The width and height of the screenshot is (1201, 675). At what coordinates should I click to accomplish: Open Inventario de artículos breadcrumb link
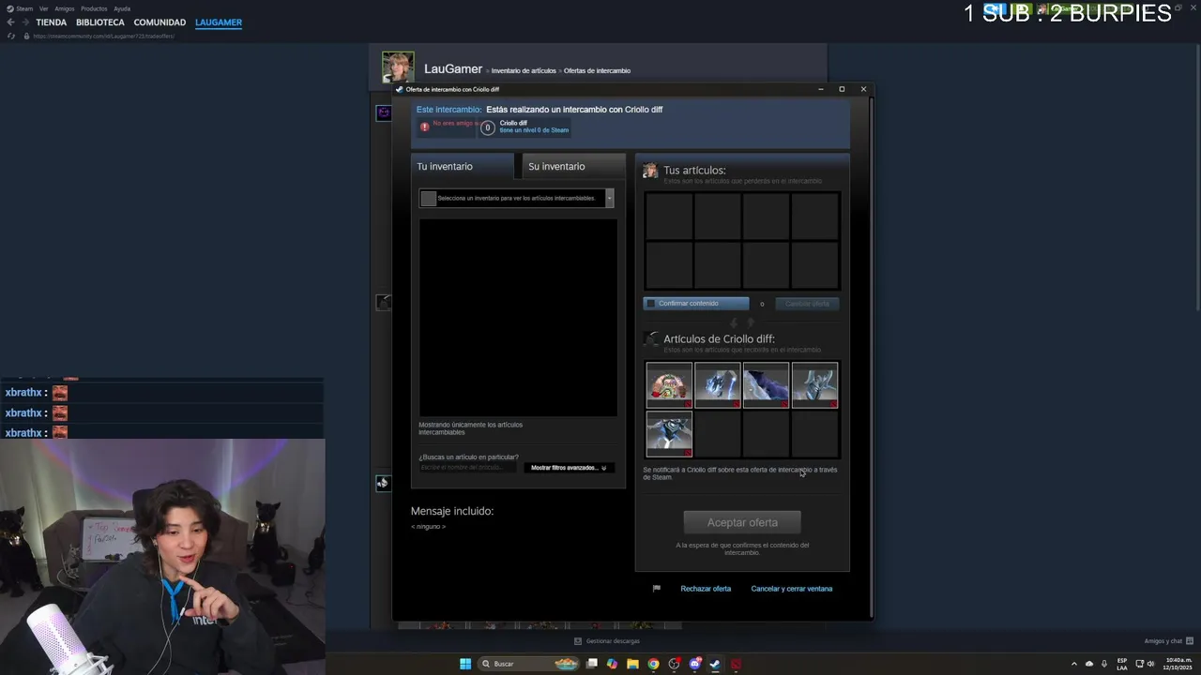click(524, 70)
